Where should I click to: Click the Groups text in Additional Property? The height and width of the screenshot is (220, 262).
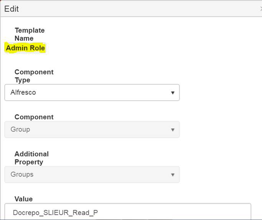(x=22, y=174)
